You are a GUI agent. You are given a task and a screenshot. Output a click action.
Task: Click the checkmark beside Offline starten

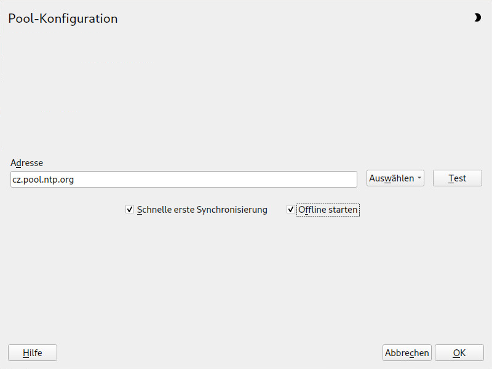[290, 209]
